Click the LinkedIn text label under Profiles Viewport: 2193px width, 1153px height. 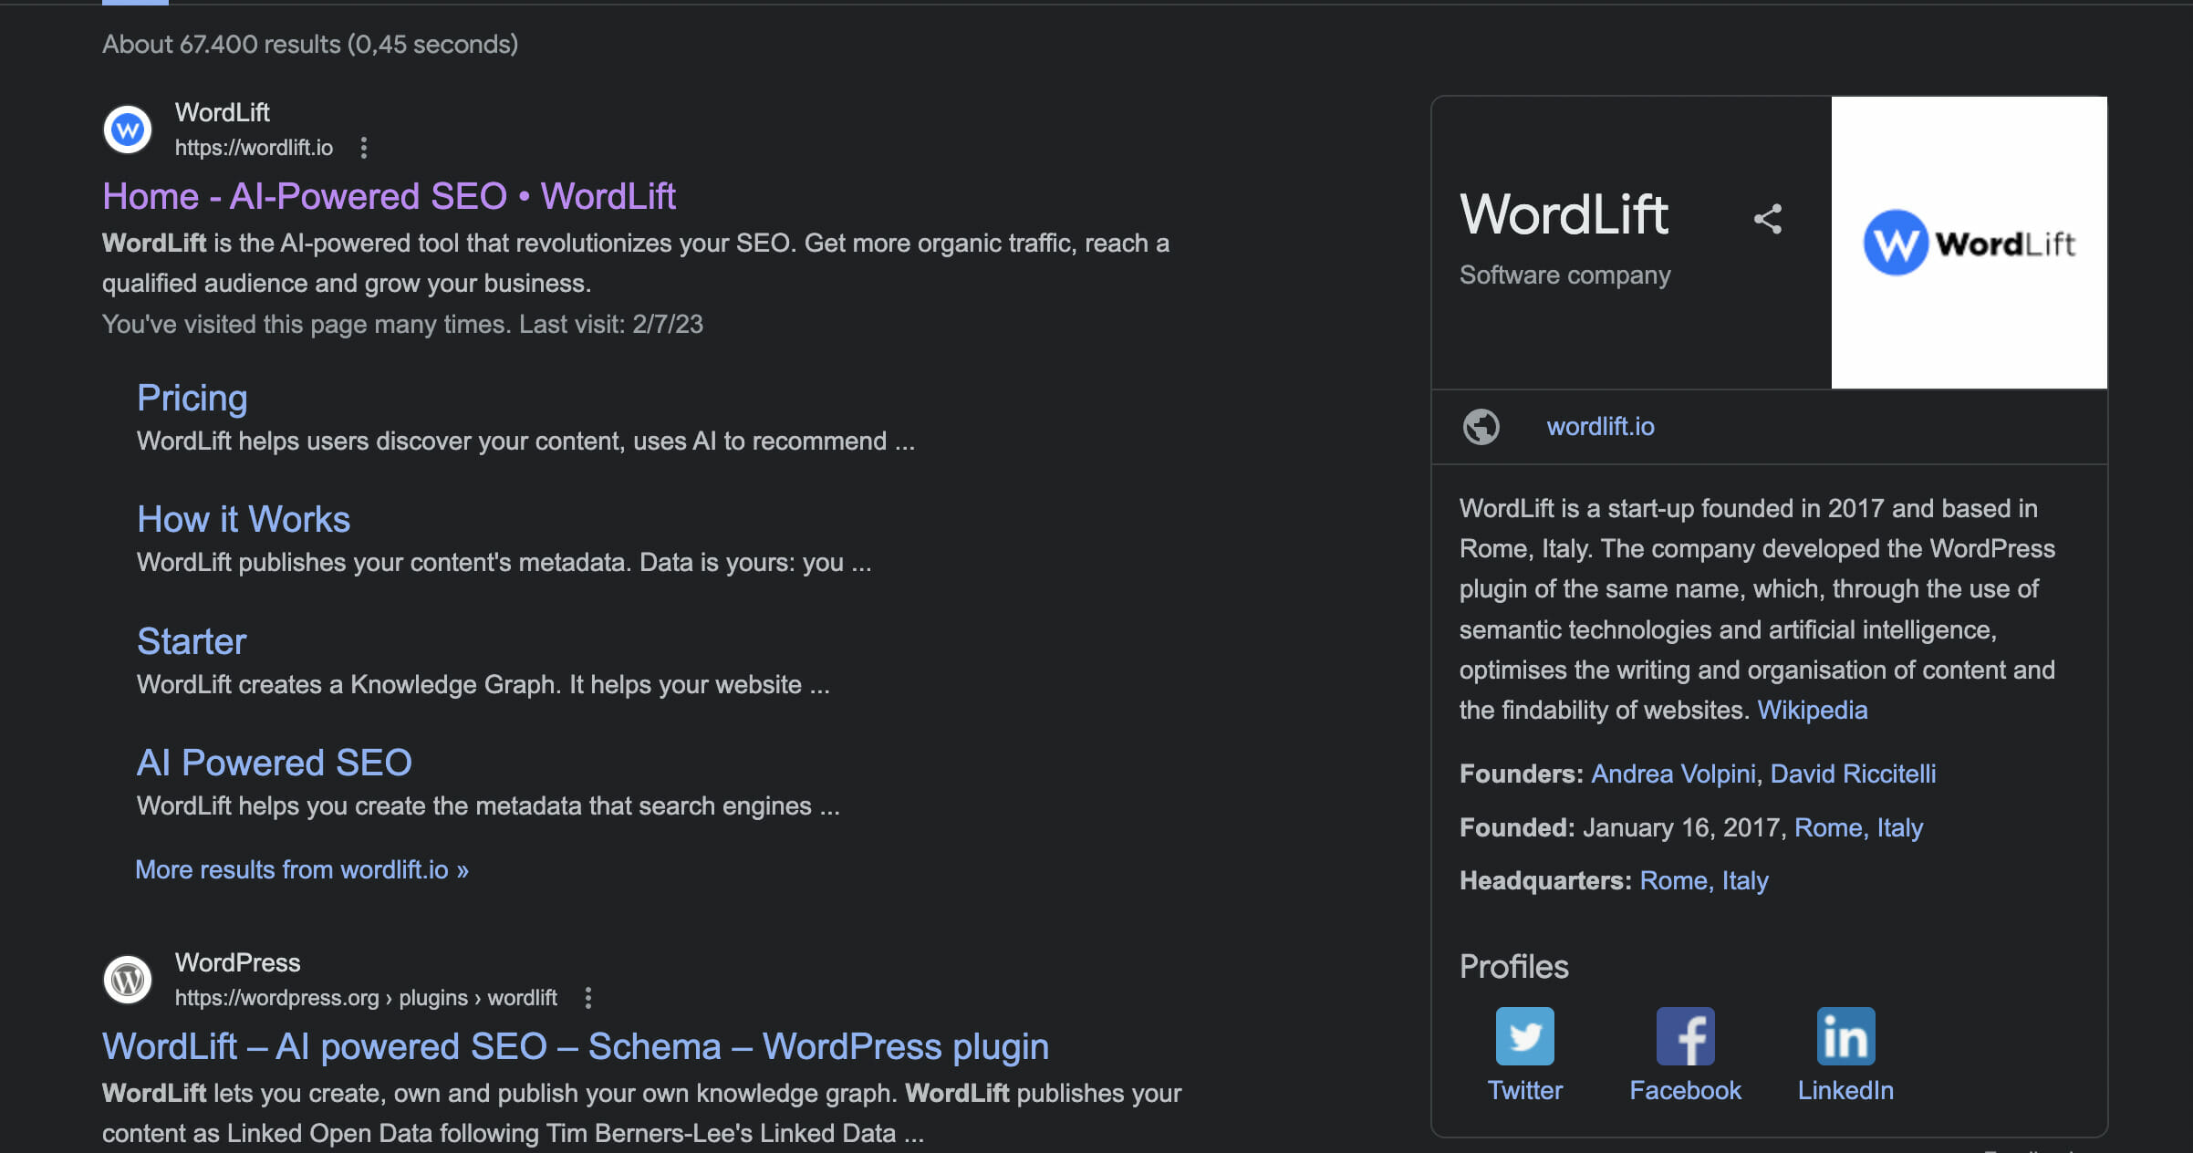(x=1846, y=1090)
